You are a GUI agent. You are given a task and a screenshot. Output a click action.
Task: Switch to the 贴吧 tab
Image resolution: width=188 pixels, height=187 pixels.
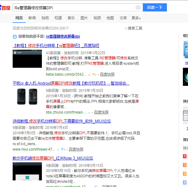45,18
